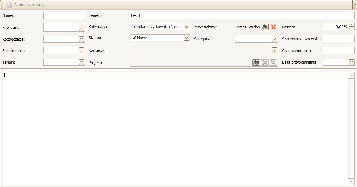Viewport: 357px width, 187px height.
Task: Open the Data przypomnienia date picker
Action: coord(351,63)
